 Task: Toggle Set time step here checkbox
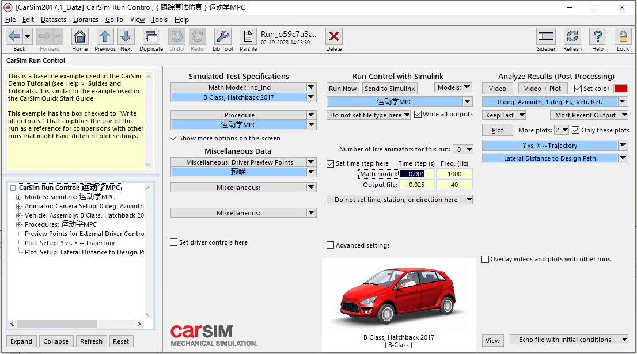click(x=330, y=163)
